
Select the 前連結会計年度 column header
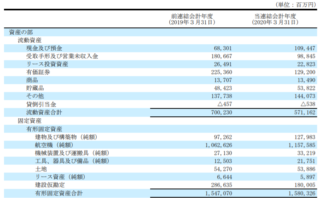(x=192, y=19)
